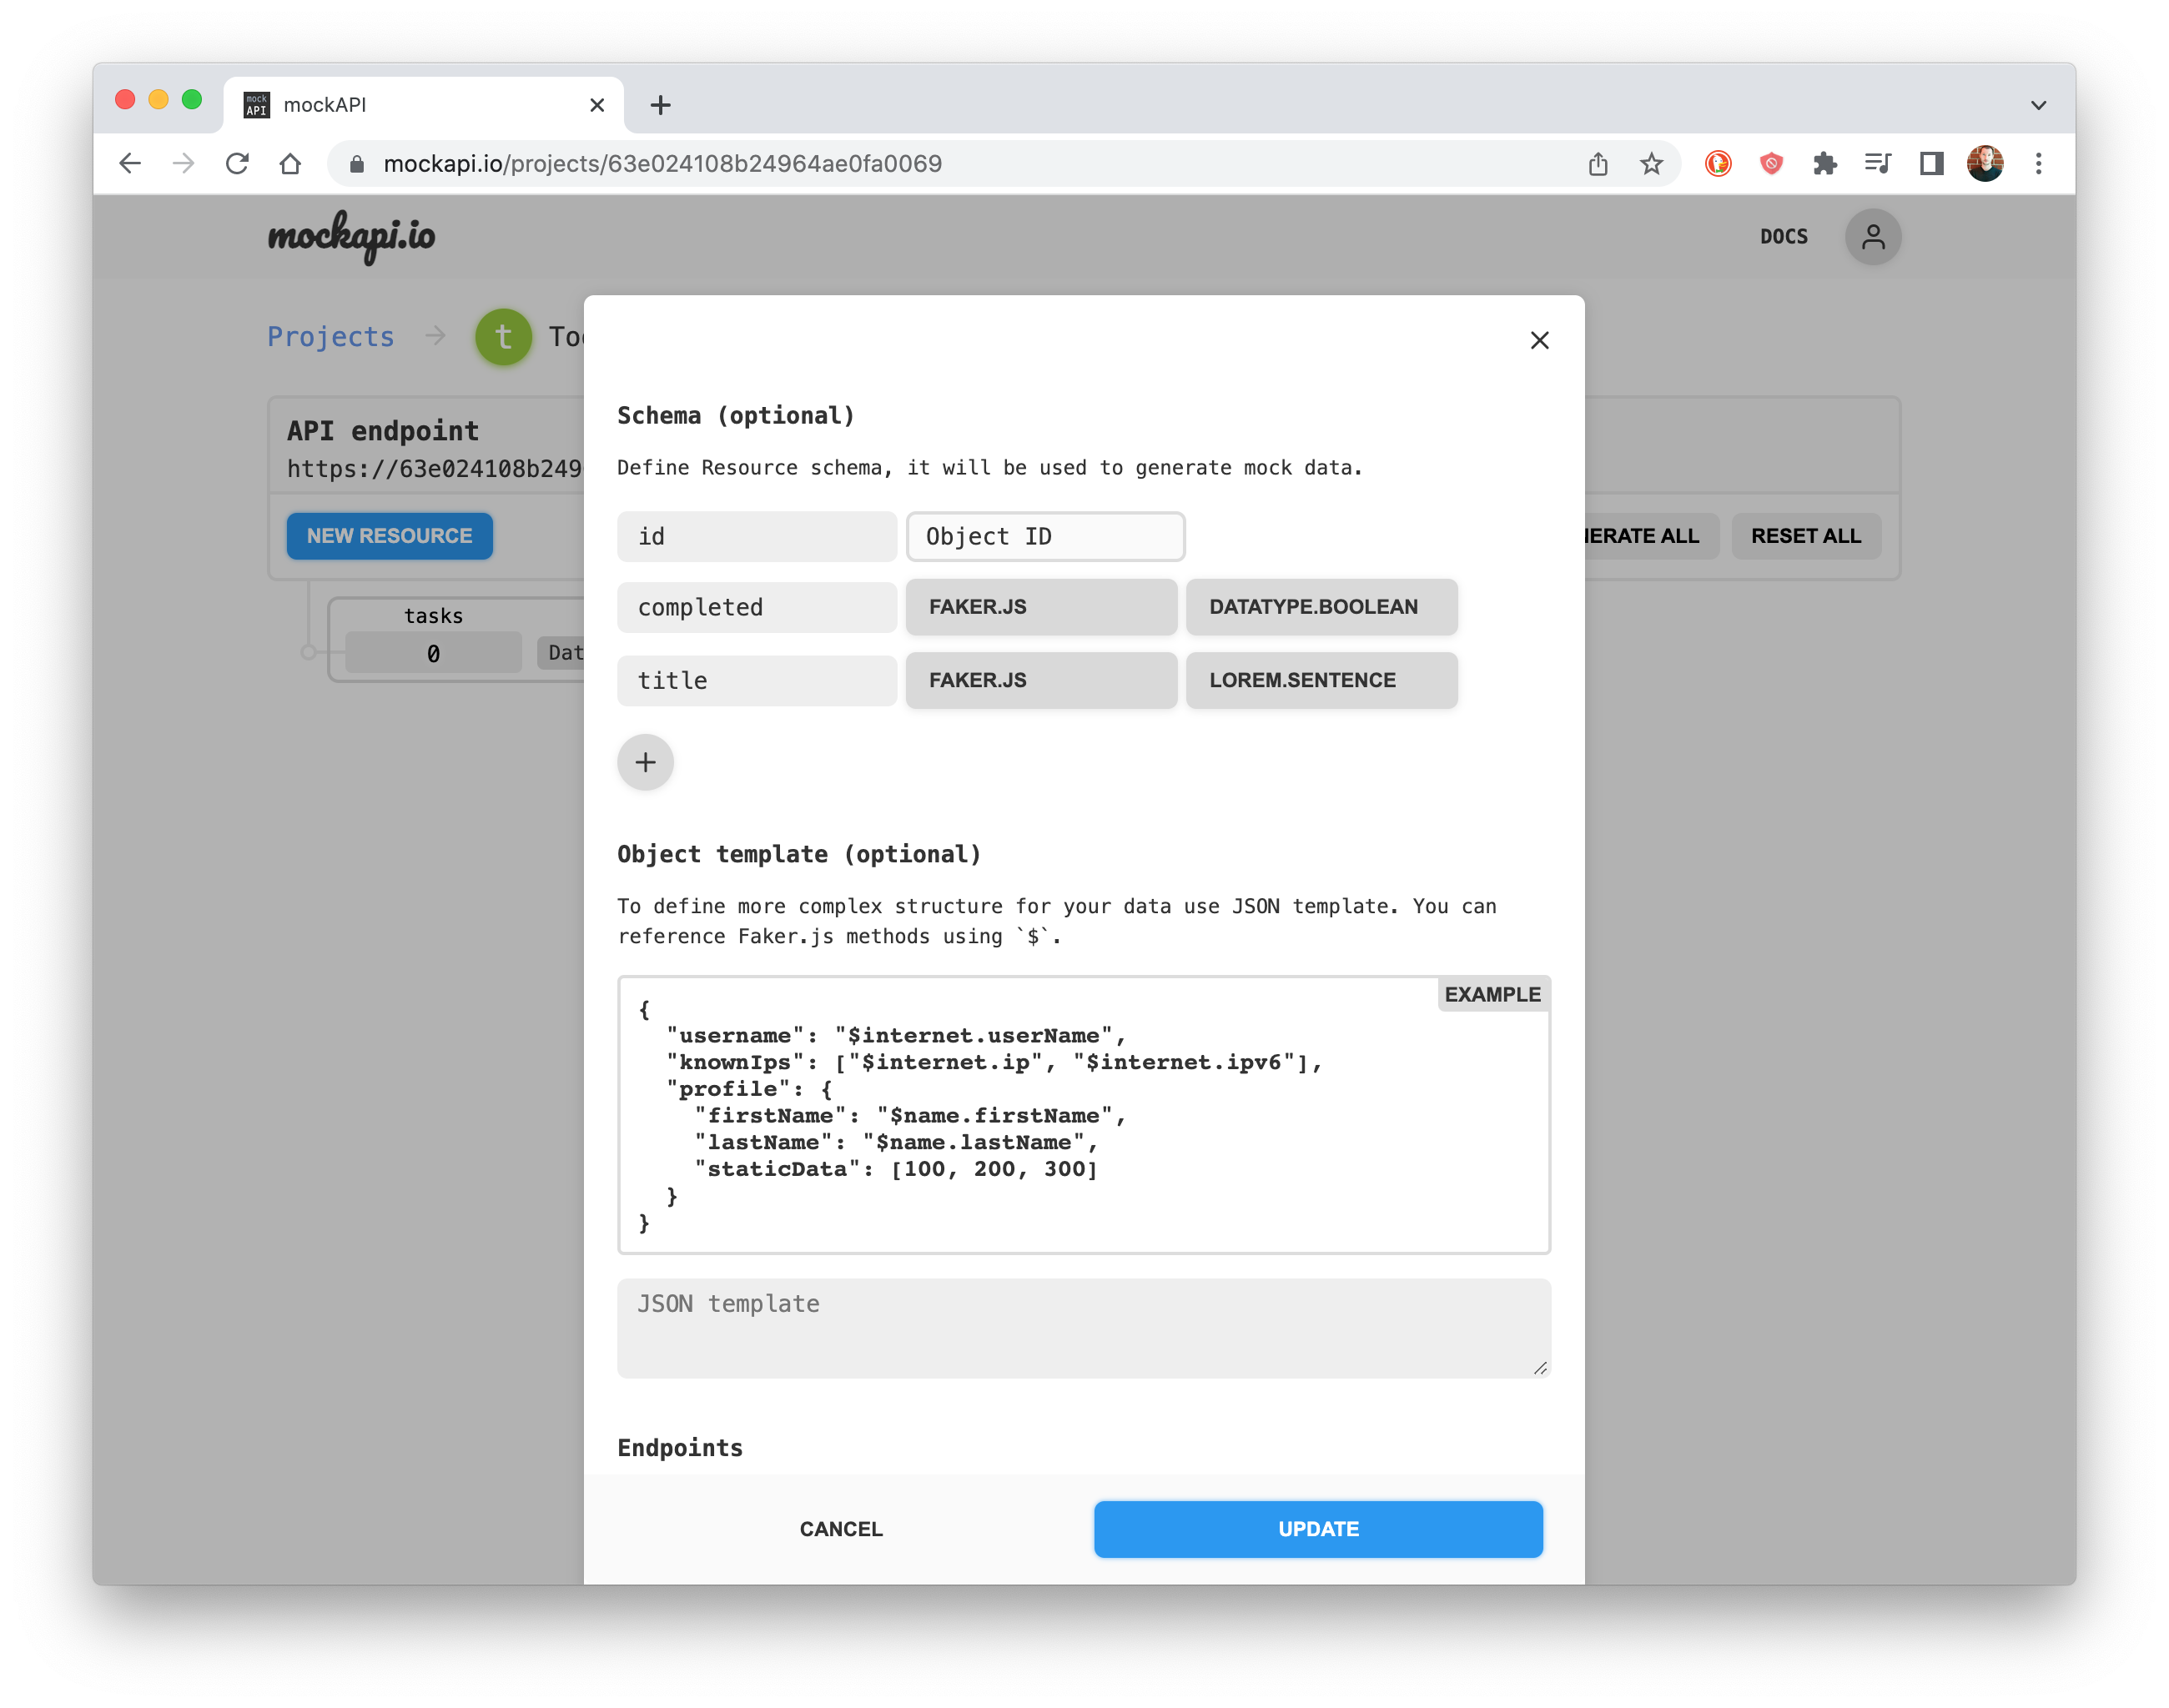Bookmark this page with the star
The height and width of the screenshot is (1708, 2169).
[x=1651, y=163]
